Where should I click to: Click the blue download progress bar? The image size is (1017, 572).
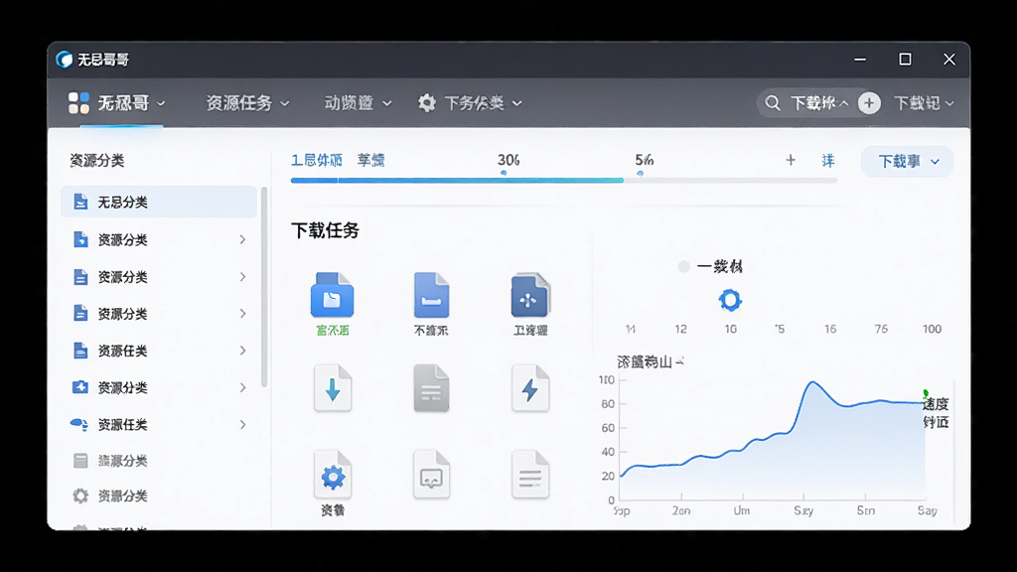pos(457,181)
